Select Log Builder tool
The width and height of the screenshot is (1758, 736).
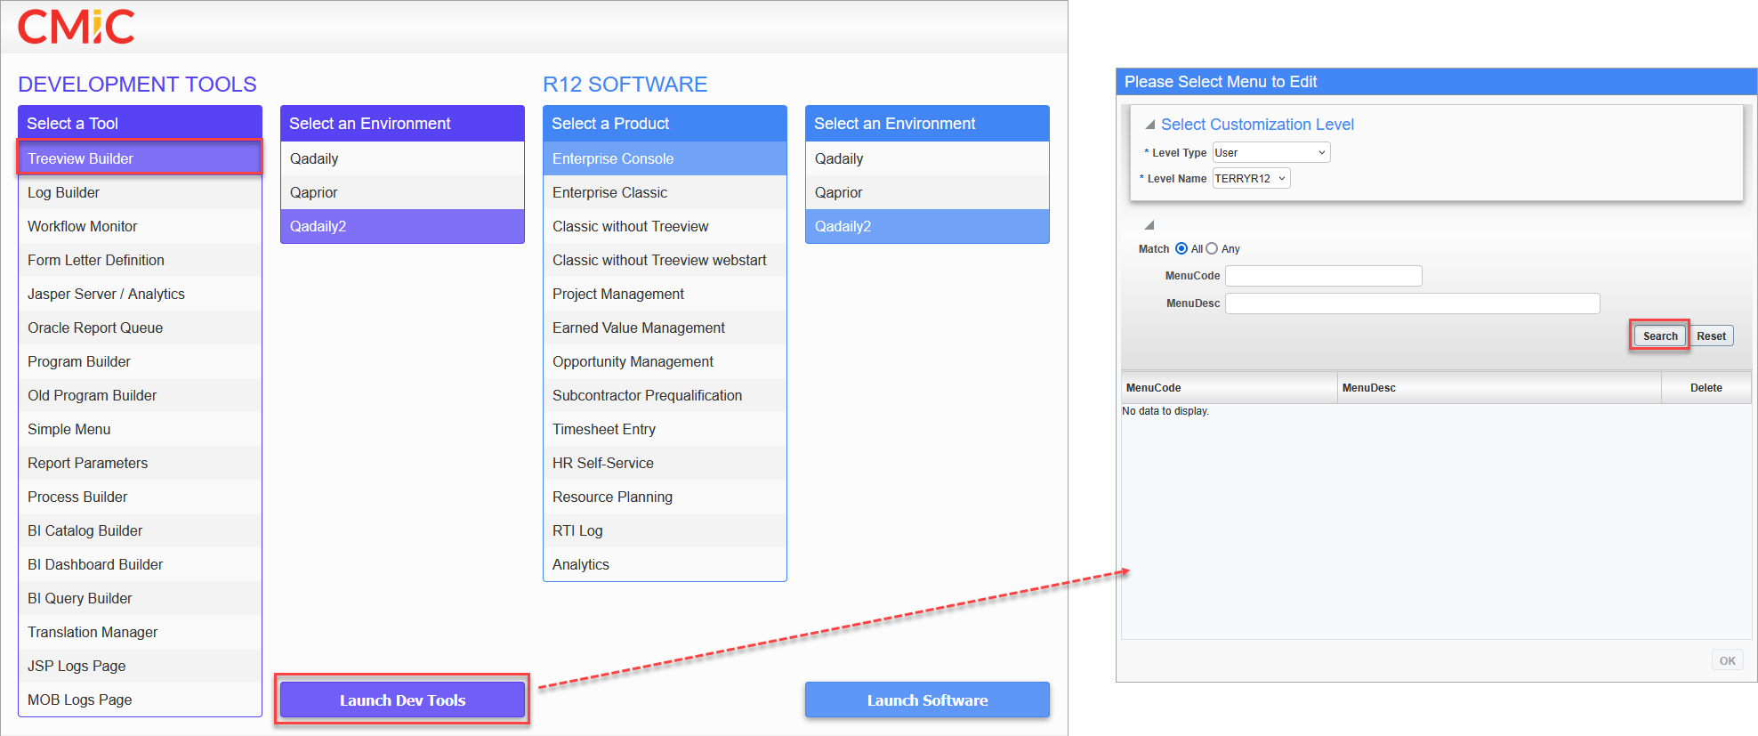(x=140, y=192)
